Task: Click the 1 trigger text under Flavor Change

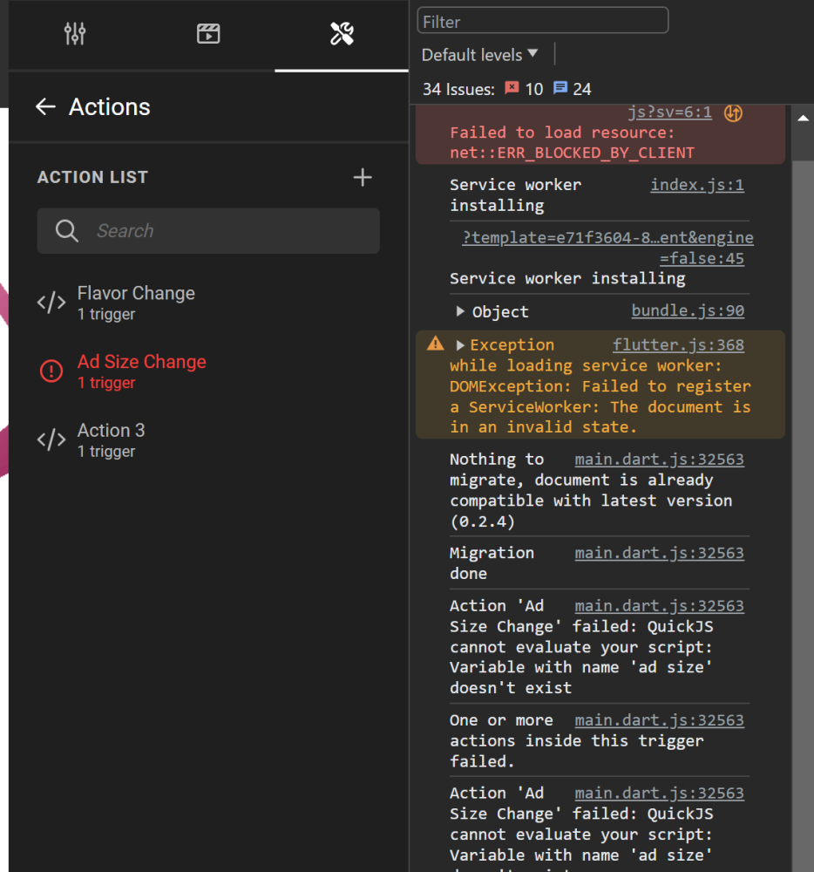Action: 106,314
